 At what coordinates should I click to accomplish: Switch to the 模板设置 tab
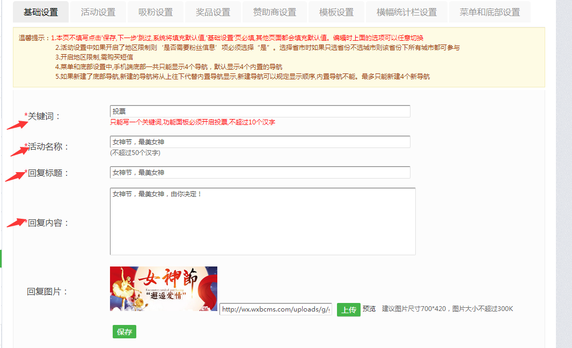pyautogui.click(x=336, y=11)
